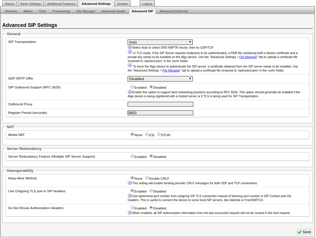Click info icon next to TLS mode note
Image resolution: width=316 pixels, height=238 pixels.
click(x=130, y=52)
